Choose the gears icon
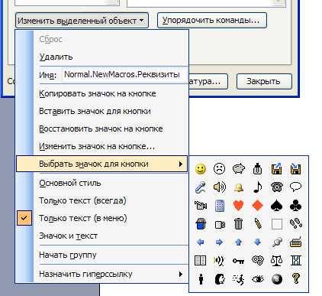Image resolution: width=322 pixels, height=296 pixels. coord(258,260)
